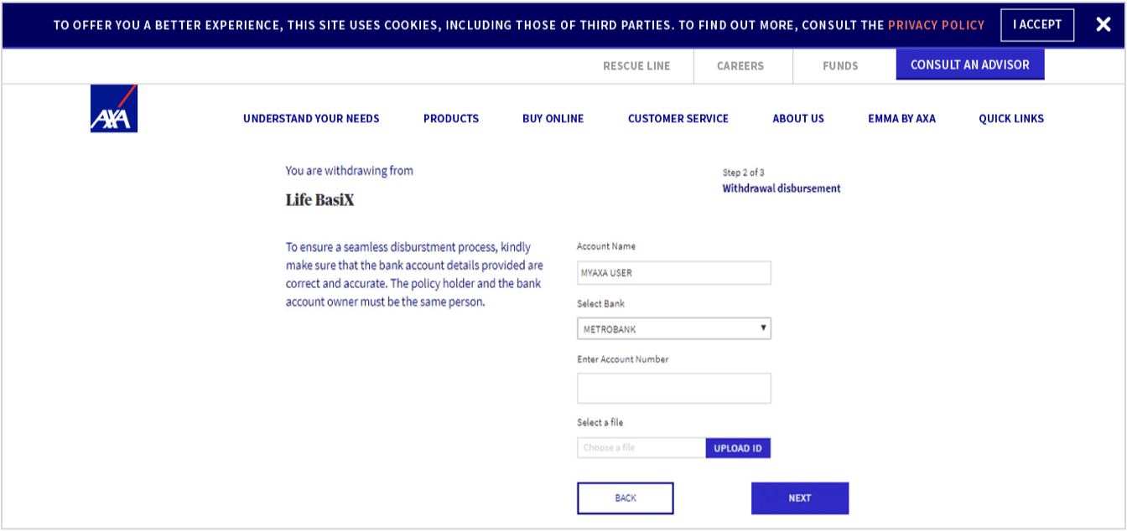Open Understand Your Needs menu
The image size is (1127, 531).
coord(311,119)
